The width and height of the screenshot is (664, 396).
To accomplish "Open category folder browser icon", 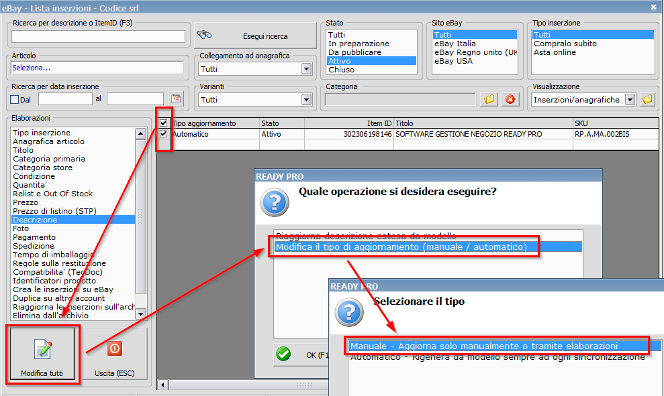I will point(489,99).
